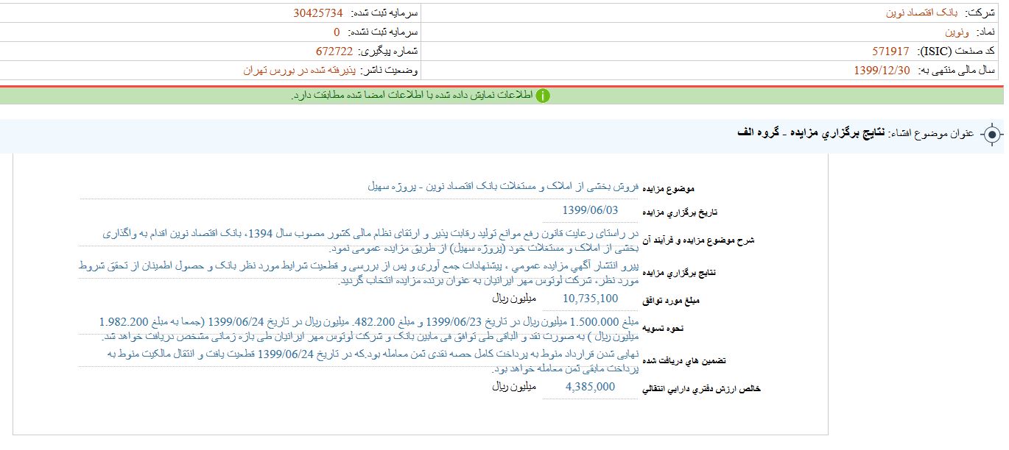
Task: Click publisher status پذیرفته شده در بورس تهران
Action: pyautogui.click(x=300, y=71)
